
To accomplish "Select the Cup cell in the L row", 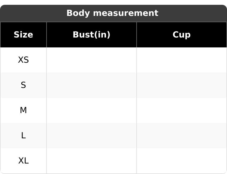I will point(181,136).
